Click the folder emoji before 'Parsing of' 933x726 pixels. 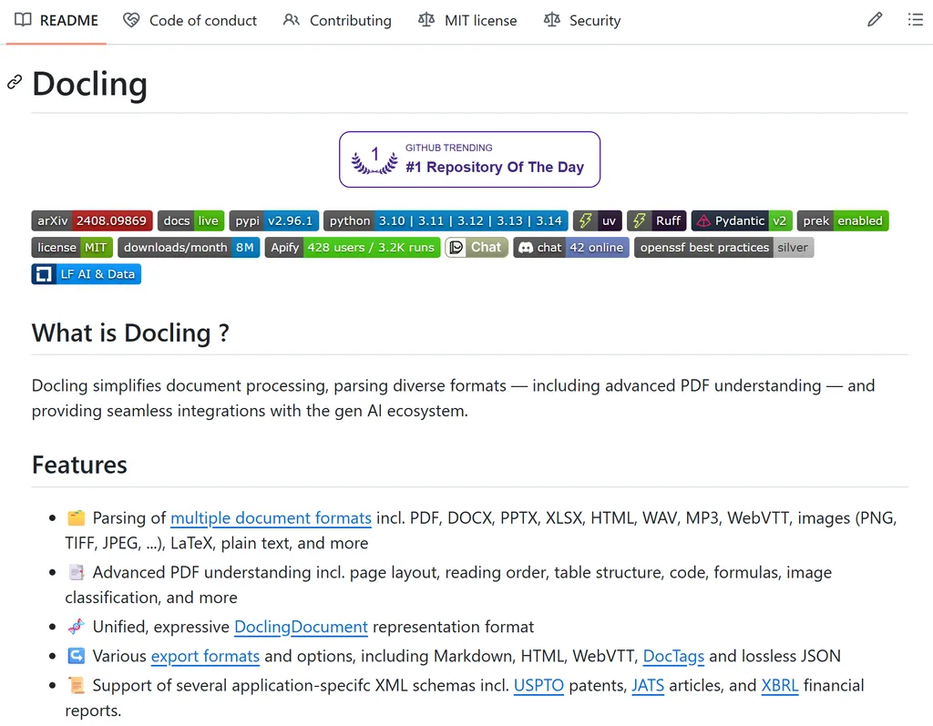(77, 517)
